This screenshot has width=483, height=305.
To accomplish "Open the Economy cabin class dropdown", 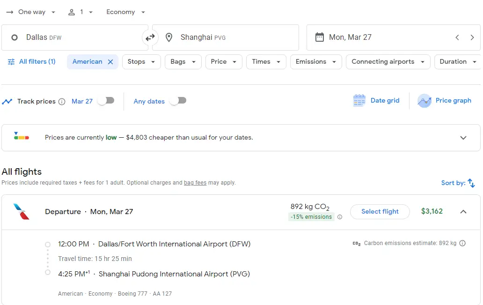I will pos(125,12).
